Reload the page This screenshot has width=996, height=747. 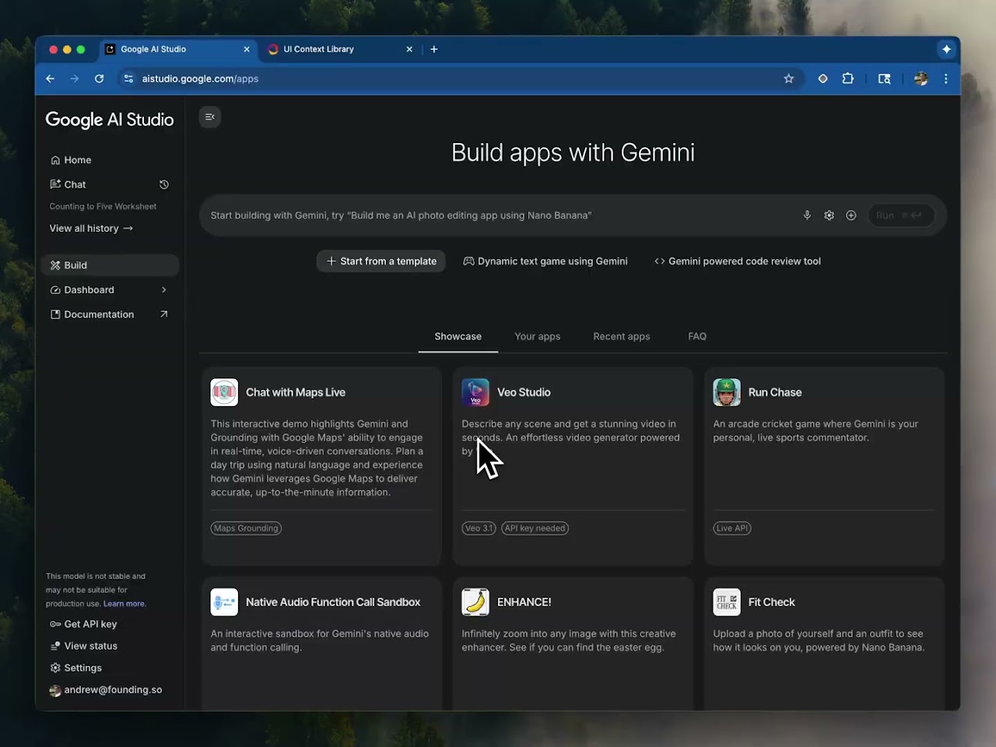pyautogui.click(x=99, y=79)
